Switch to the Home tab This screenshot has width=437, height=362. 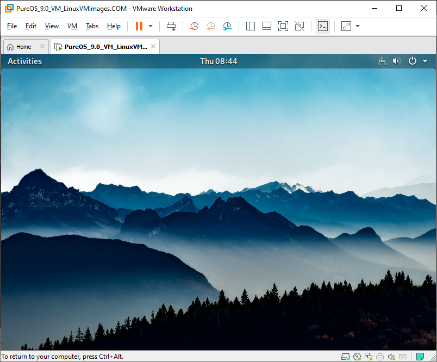point(23,47)
